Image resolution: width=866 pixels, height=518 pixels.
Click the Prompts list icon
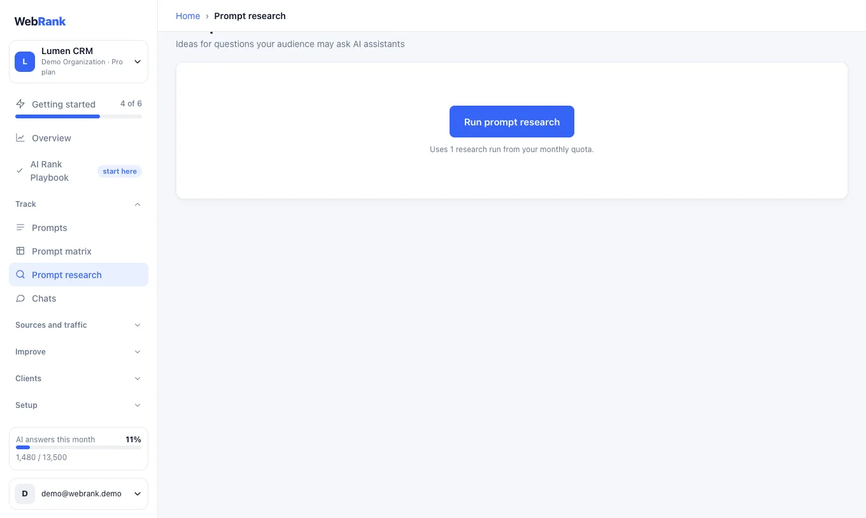(x=20, y=228)
